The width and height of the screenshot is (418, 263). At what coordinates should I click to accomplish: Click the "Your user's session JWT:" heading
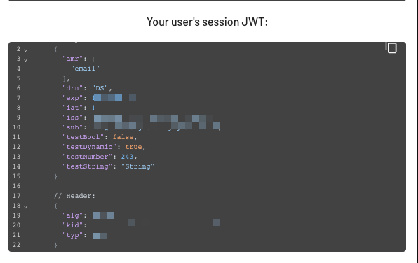click(207, 22)
